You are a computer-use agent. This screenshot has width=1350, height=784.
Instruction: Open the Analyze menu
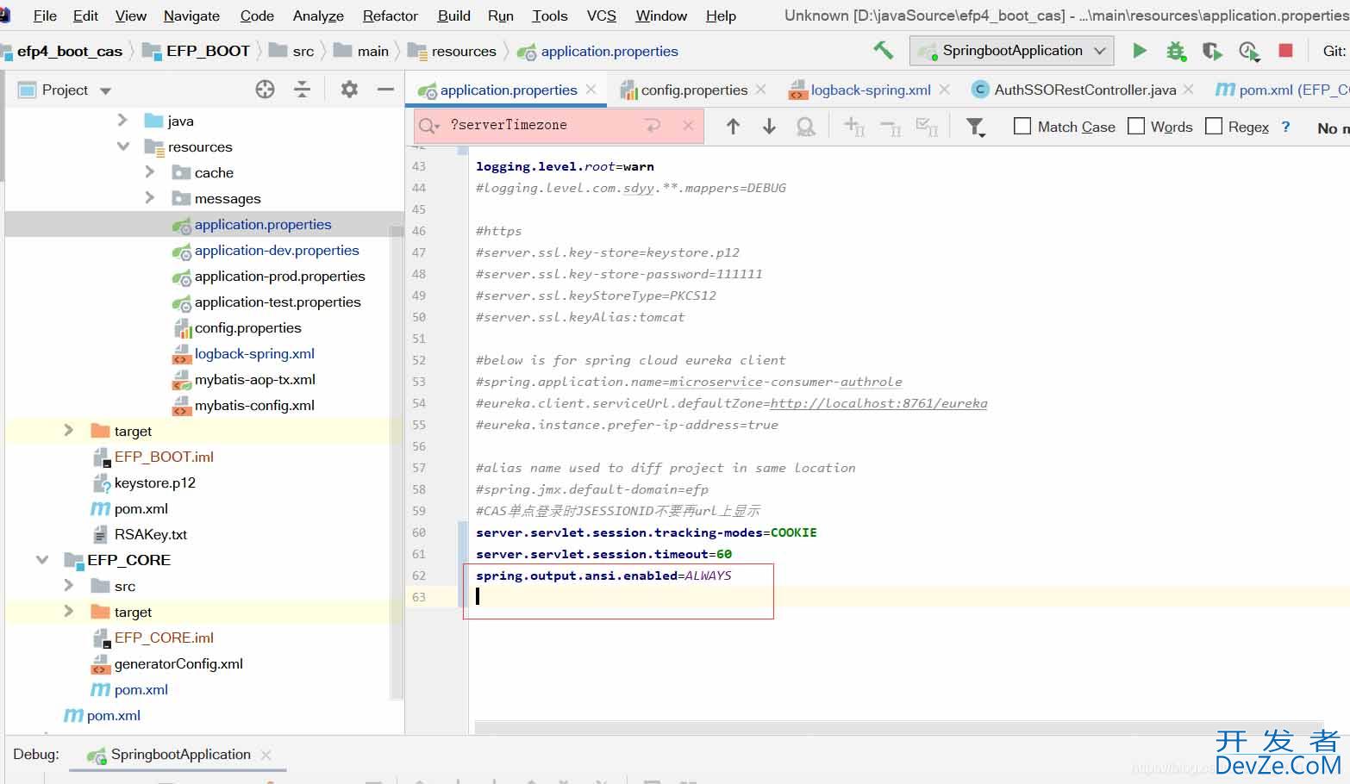pyautogui.click(x=318, y=16)
